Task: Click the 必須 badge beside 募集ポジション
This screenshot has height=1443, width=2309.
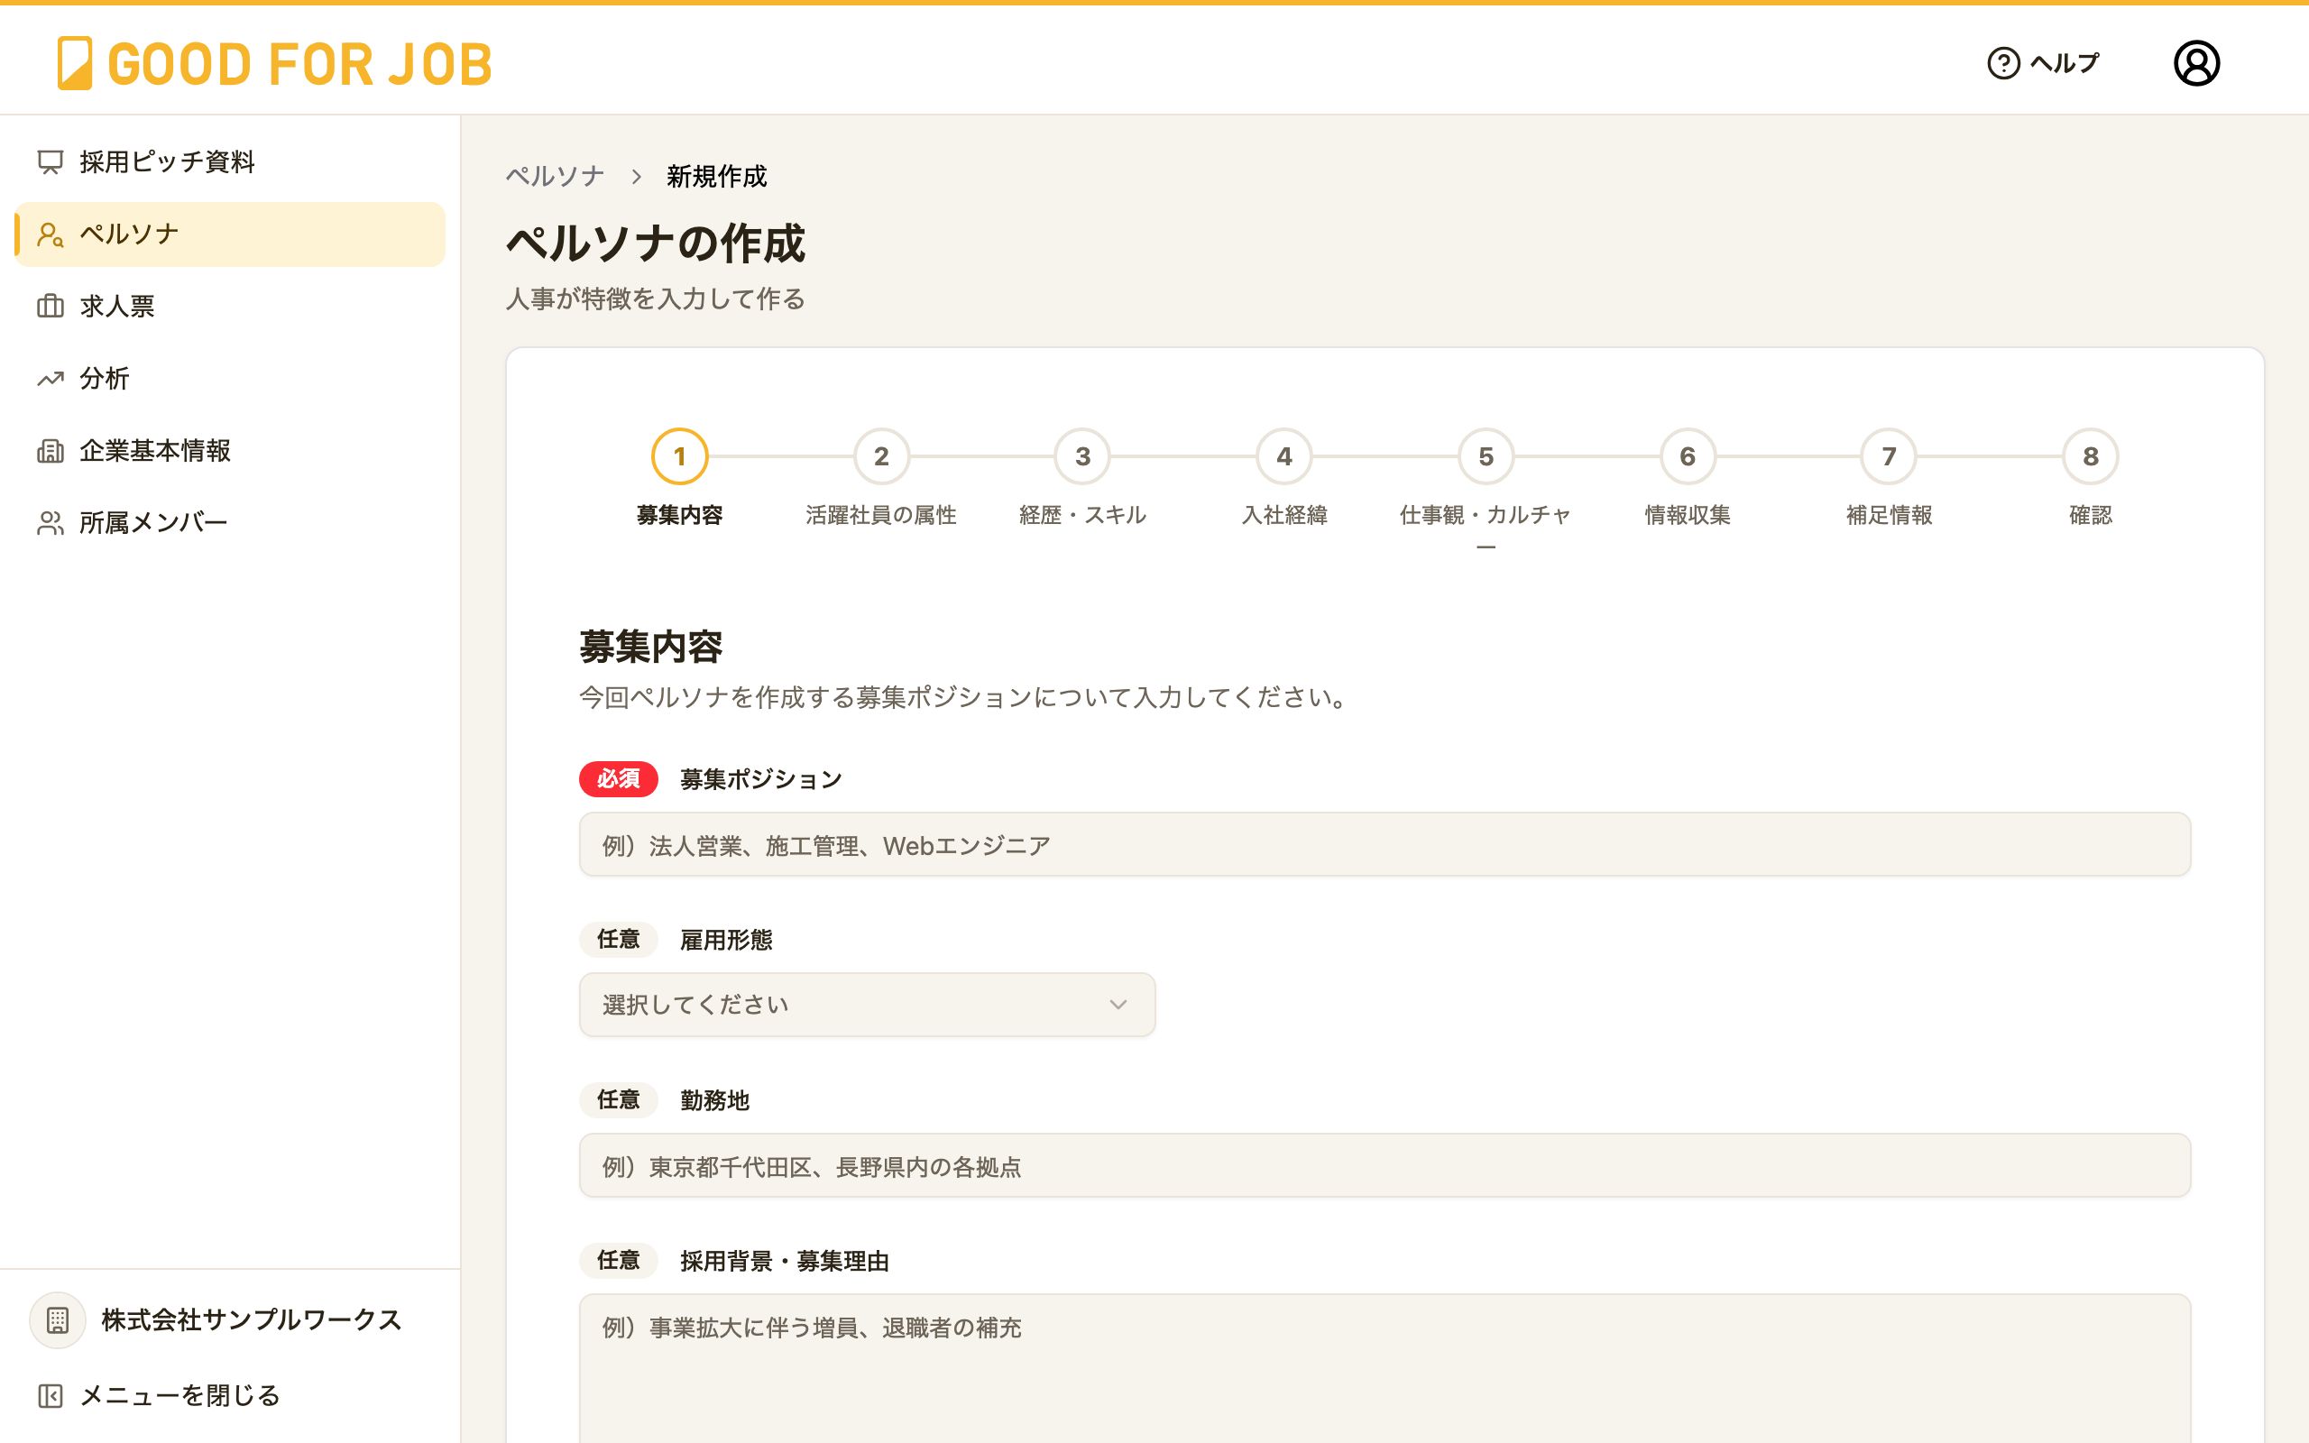Action: click(618, 778)
